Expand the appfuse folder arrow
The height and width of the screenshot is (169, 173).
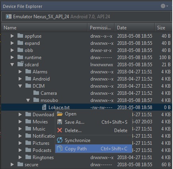(12, 36)
